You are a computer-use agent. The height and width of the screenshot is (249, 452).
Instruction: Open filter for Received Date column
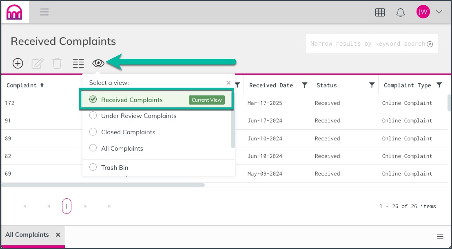click(304, 85)
